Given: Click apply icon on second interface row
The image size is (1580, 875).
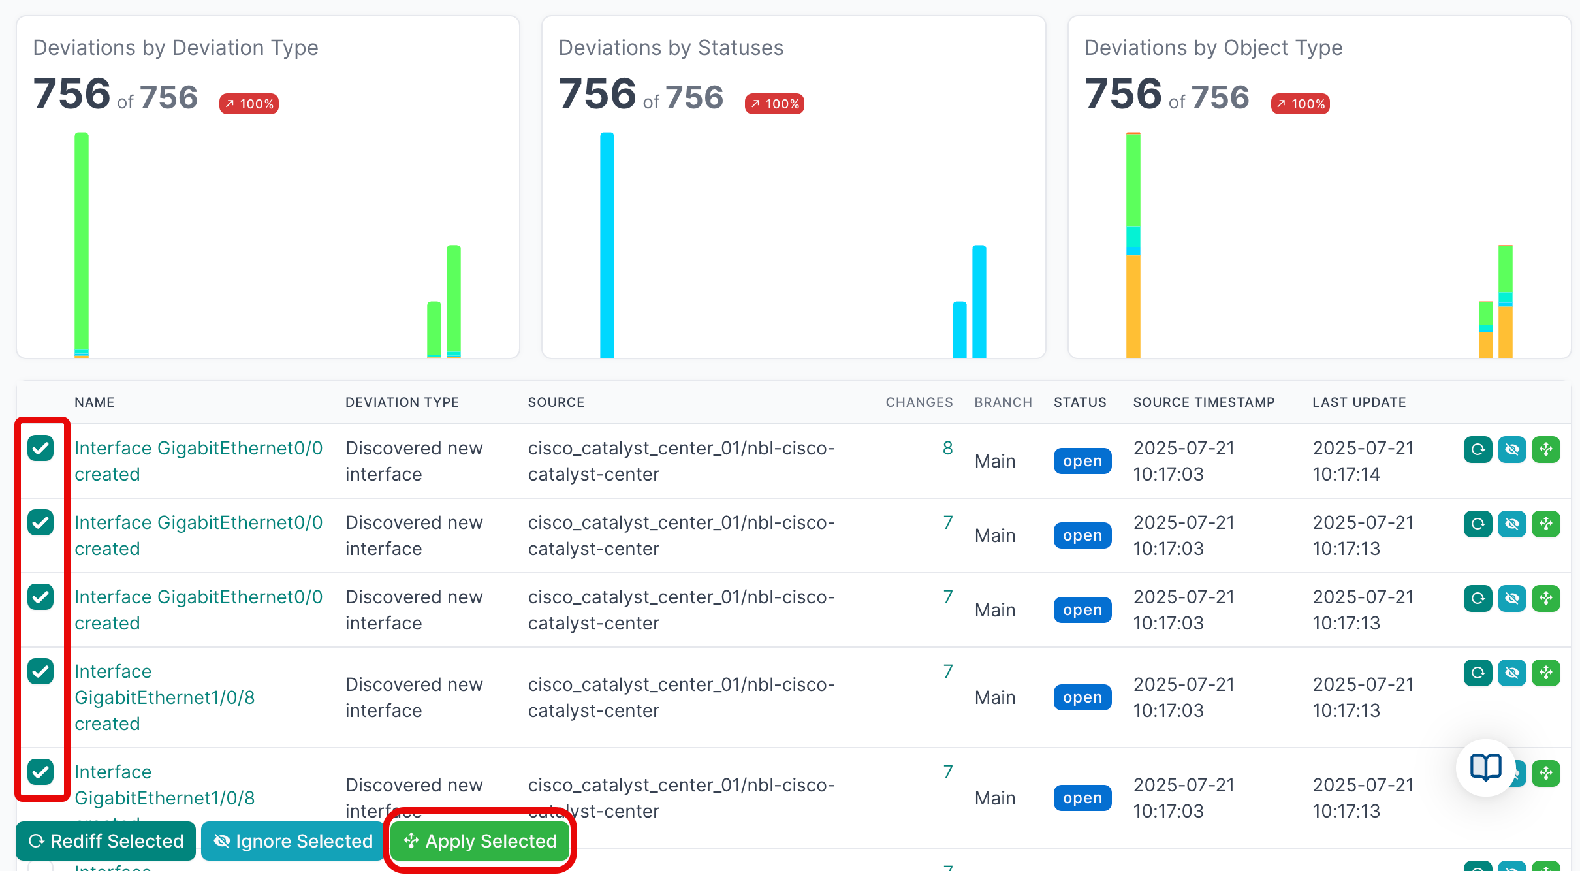Looking at the screenshot, I should [1545, 524].
